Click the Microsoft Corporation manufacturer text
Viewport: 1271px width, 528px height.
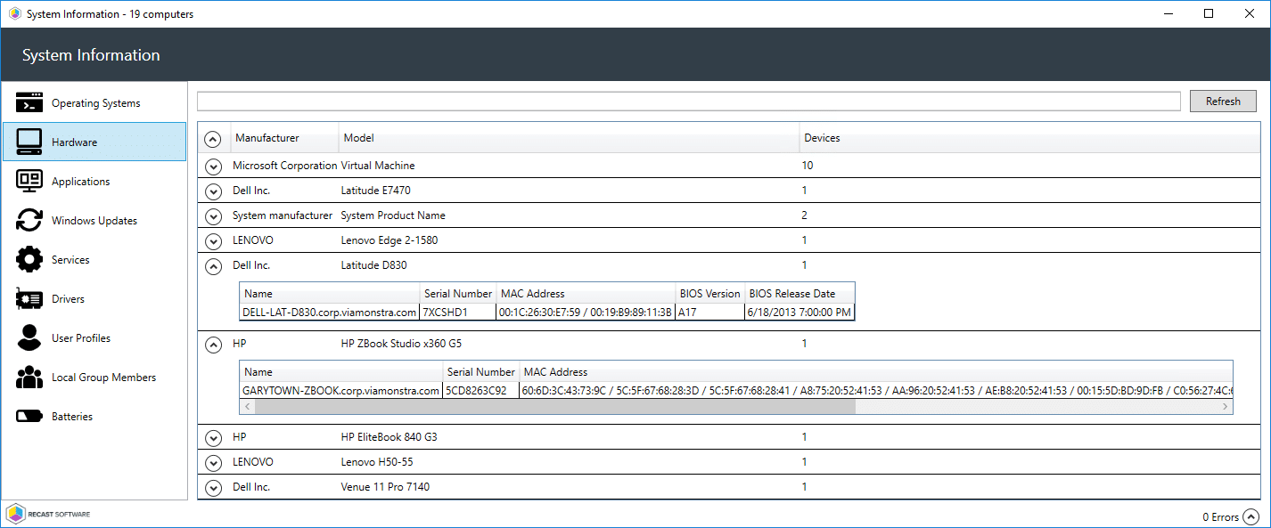coord(285,166)
